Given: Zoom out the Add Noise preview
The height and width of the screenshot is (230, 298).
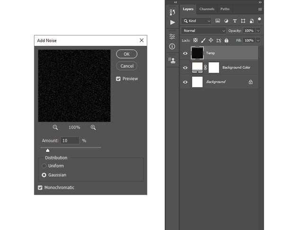Looking at the screenshot, I should pyautogui.click(x=55, y=127).
